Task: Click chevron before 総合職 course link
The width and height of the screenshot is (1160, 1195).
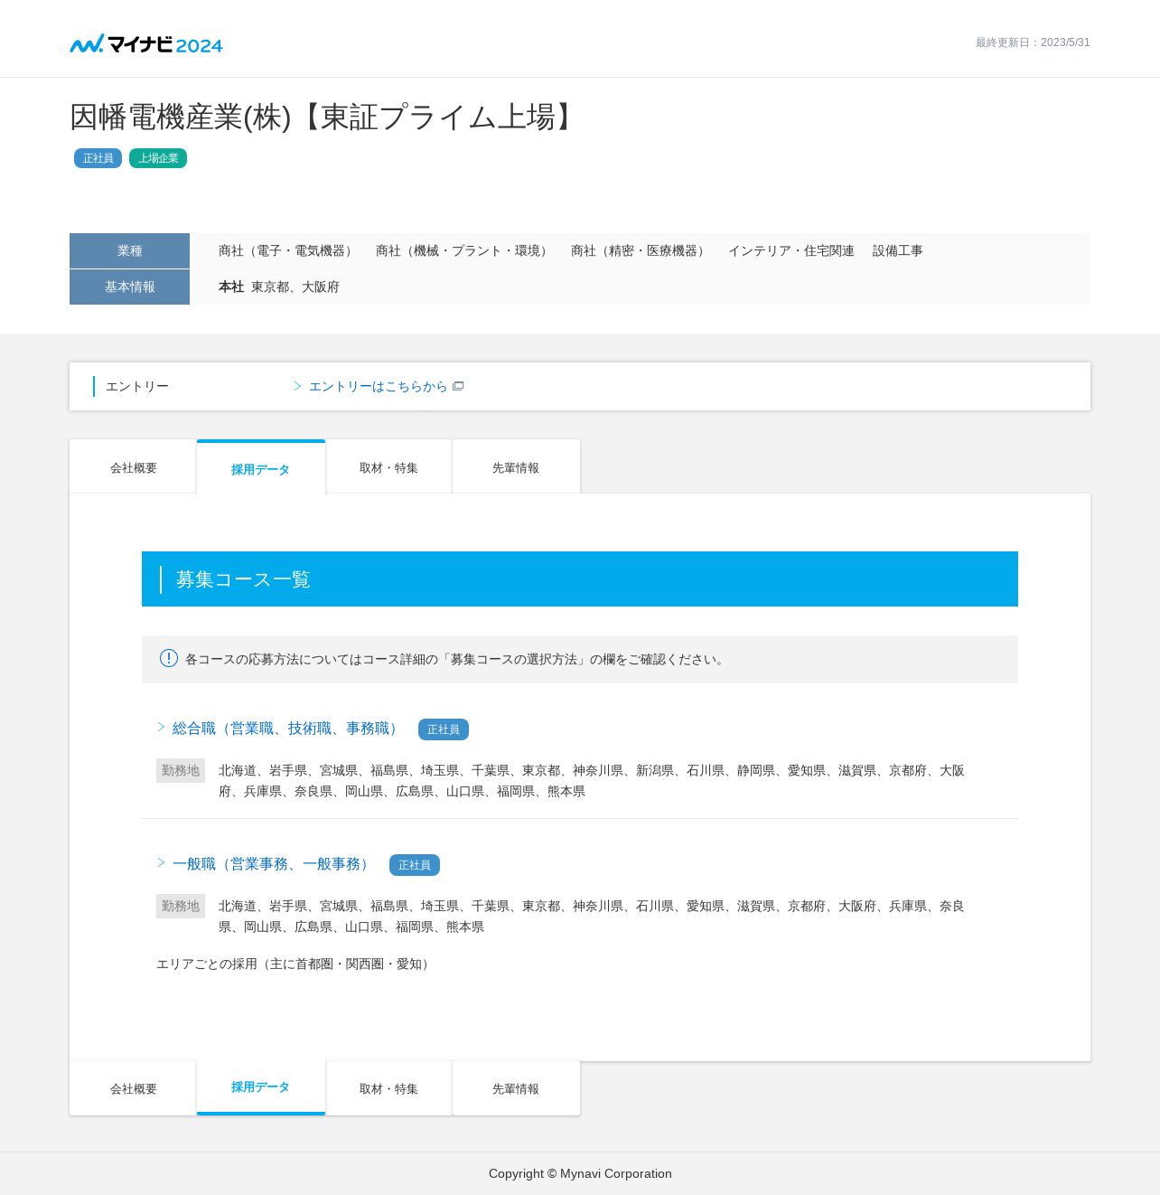Action: pos(162,727)
